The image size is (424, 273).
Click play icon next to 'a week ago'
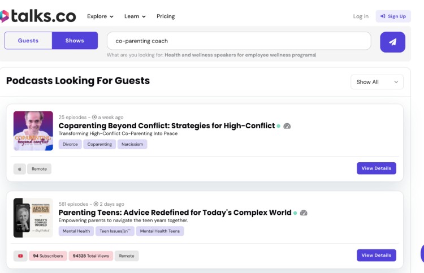click(x=94, y=117)
